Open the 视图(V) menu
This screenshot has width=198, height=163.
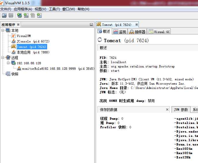click(x=41, y=9)
